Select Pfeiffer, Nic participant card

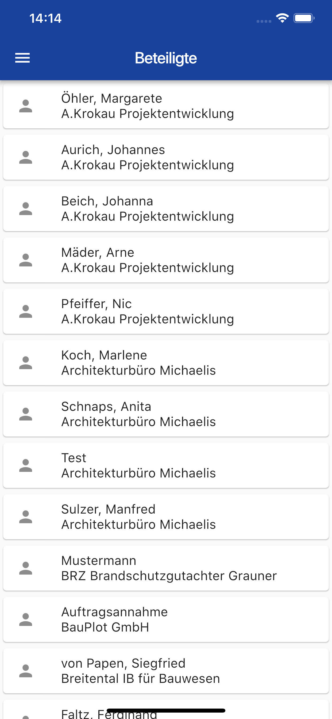pyautogui.click(x=166, y=312)
